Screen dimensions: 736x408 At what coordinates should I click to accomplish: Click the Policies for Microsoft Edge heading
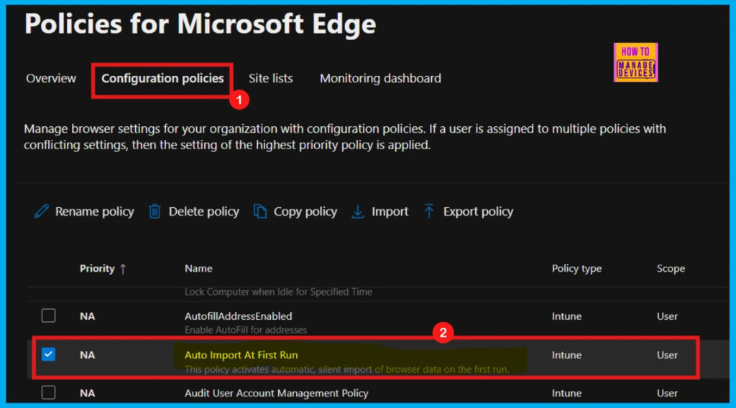point(200,24)
